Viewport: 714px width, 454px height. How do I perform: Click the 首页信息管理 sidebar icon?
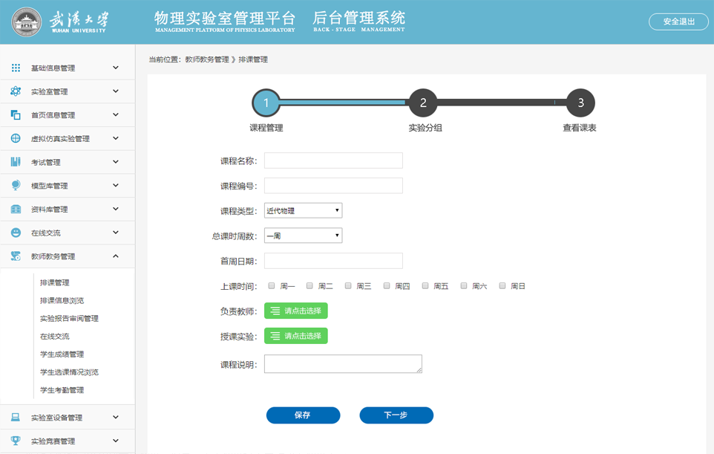(16, 114)
